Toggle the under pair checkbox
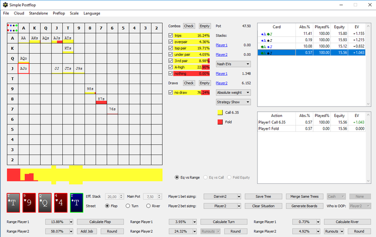 pos(170,54)
